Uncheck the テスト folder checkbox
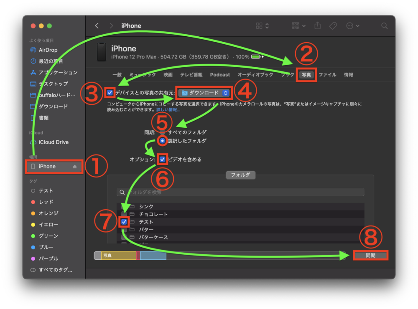418x309 pixels. coord(124,222)
